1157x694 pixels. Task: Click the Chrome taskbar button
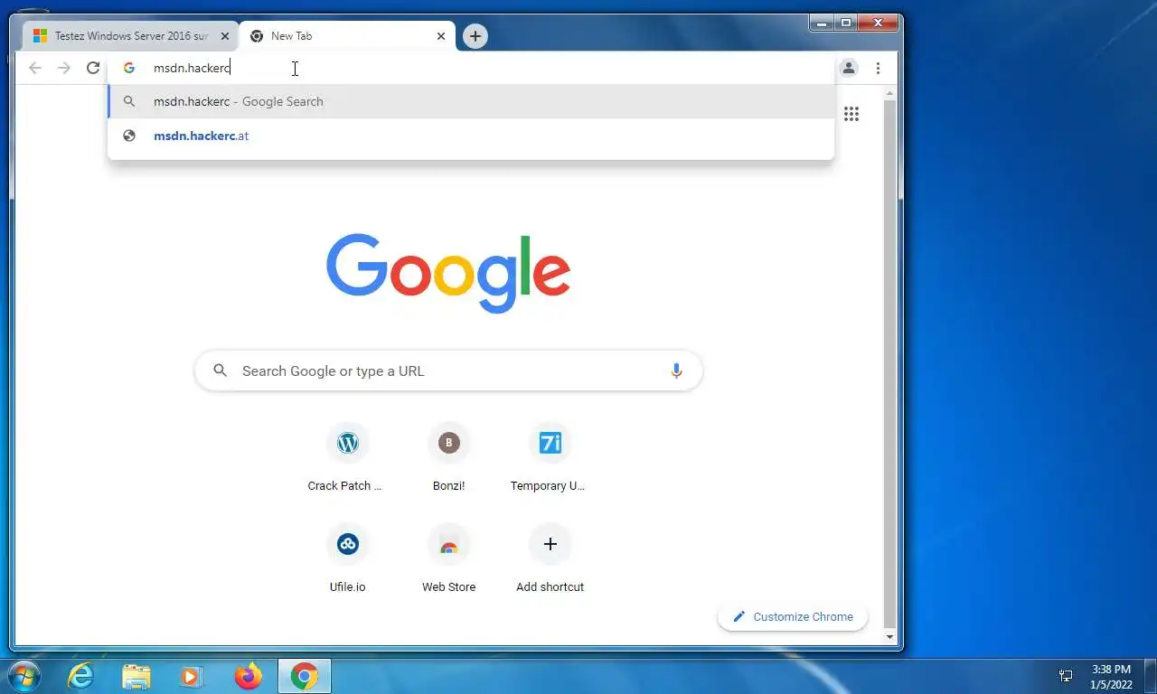305,676
